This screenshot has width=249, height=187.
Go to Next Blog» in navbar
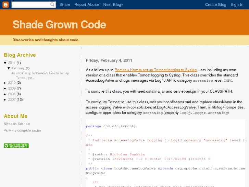(113, 4)
